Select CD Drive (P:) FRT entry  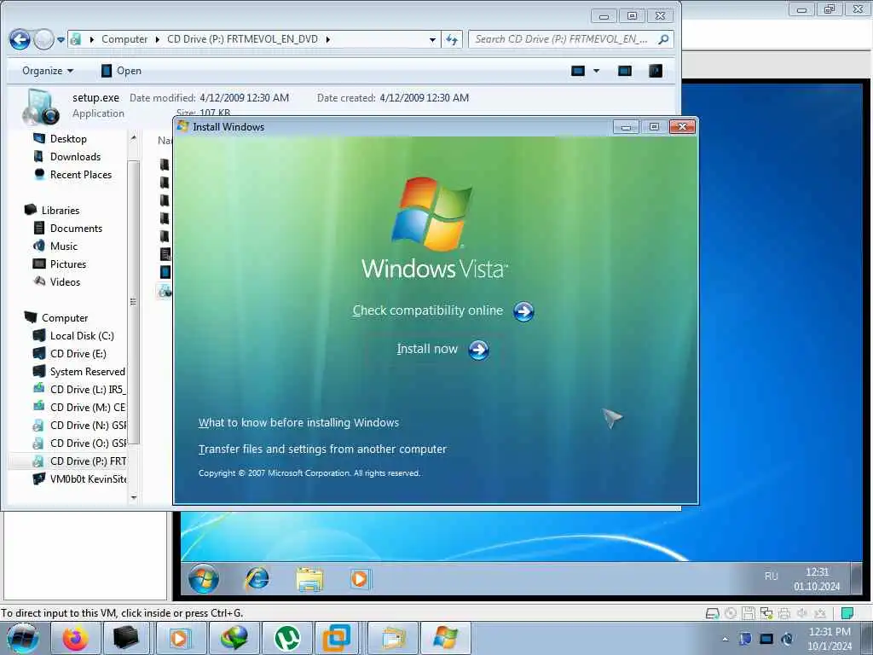tap(79, 461)
